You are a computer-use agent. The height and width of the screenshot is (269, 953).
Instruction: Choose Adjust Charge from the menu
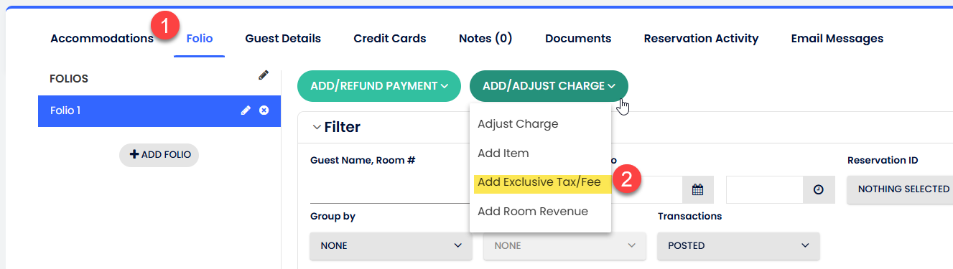click(x=518, y=123)
